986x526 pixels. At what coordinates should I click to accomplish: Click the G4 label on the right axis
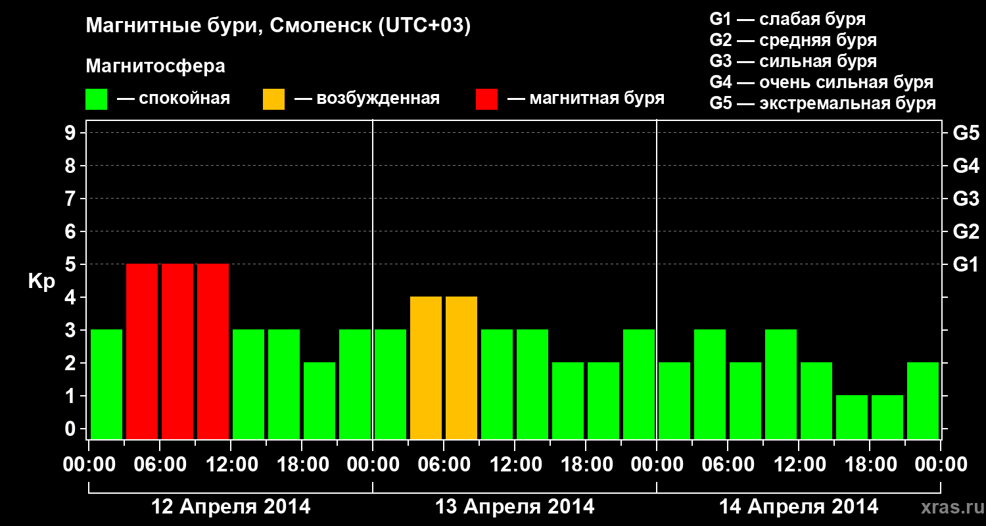tap(966, 166)
